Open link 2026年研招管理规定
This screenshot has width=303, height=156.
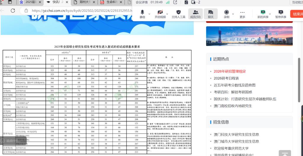[x=230, y=71]
